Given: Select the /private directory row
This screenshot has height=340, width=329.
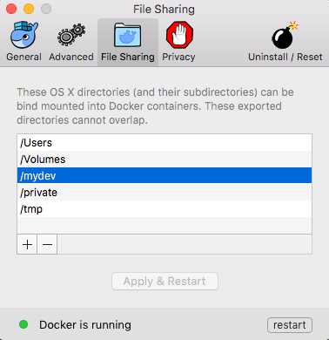Looking at the screenshot, I should point(164,192).
